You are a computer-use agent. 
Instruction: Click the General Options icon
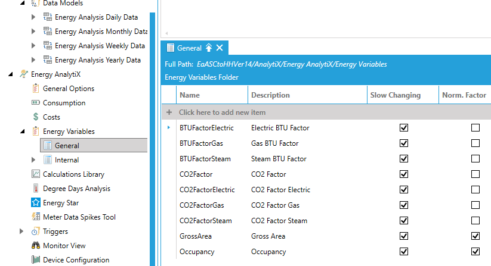[x=36, y=89]
